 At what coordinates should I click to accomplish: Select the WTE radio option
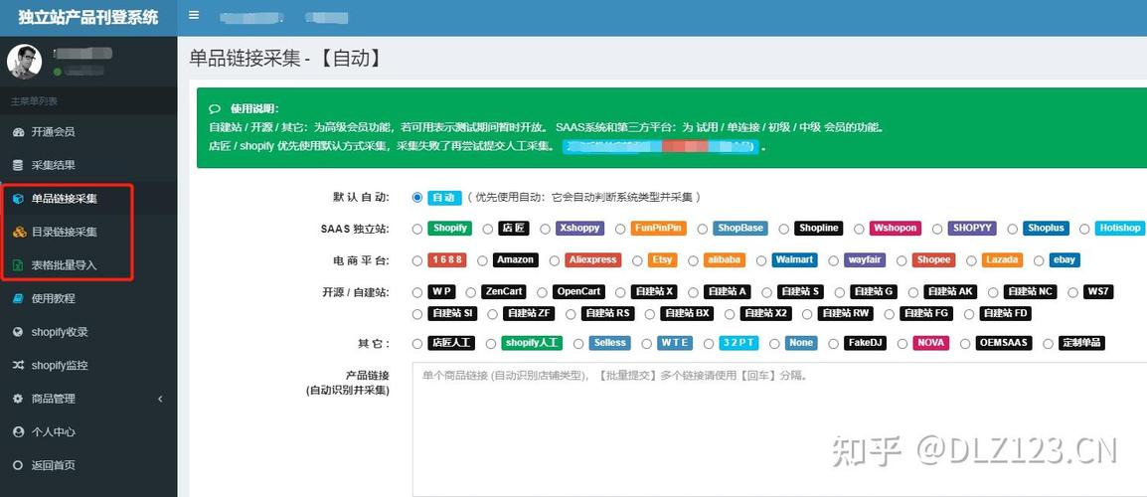[647, 343]
